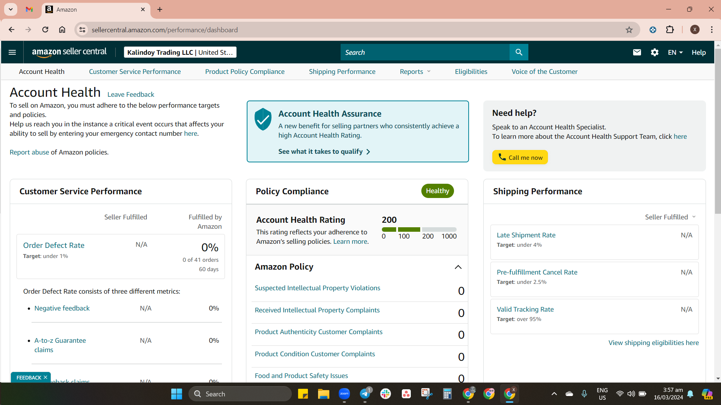Click the Windows taskbar search box
721x405 pixels.
pyautogui.click(x=240, y=394)
